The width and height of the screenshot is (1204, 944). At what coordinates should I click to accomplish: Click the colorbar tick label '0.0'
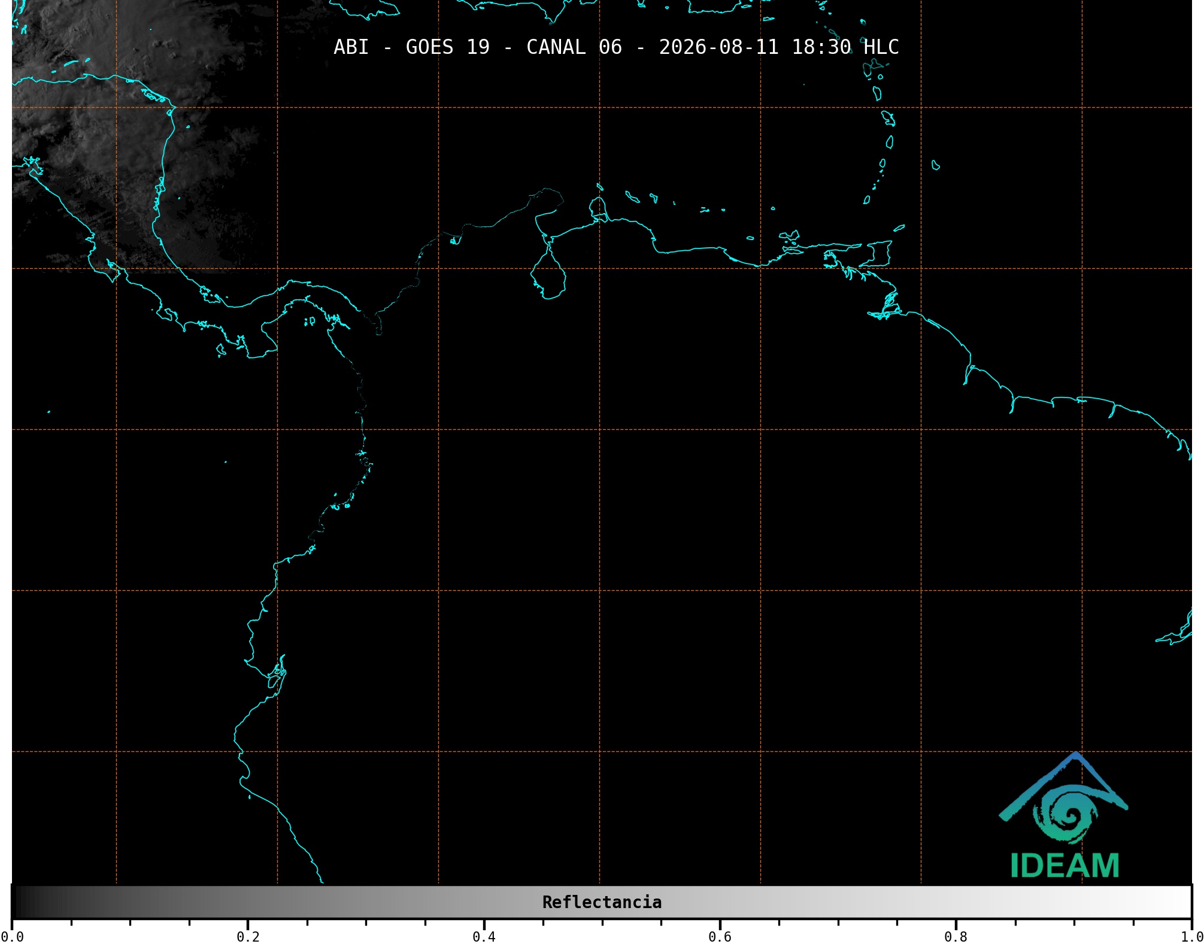(13, 936)
